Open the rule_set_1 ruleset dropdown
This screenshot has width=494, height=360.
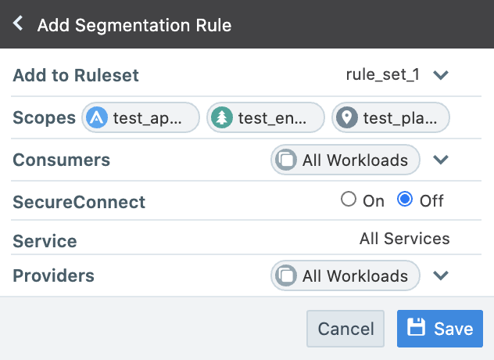click(x=440, y=75)
